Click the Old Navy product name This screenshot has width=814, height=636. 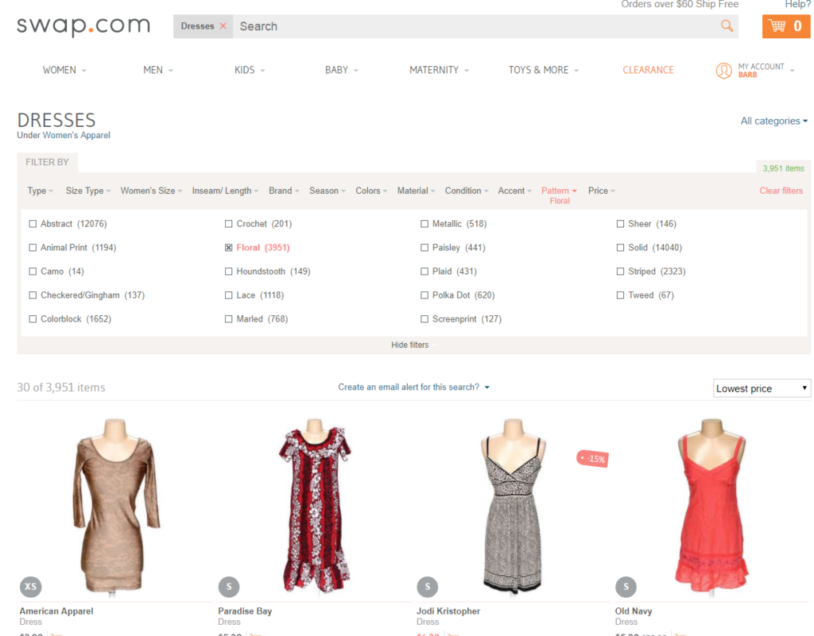coord(634,611)
